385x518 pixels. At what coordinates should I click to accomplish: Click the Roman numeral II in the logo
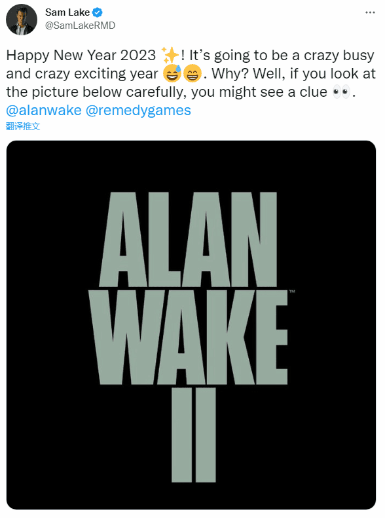click(x=194, y=435)
